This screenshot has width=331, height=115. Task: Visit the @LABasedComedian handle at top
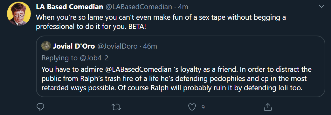[x=139, y=7]
